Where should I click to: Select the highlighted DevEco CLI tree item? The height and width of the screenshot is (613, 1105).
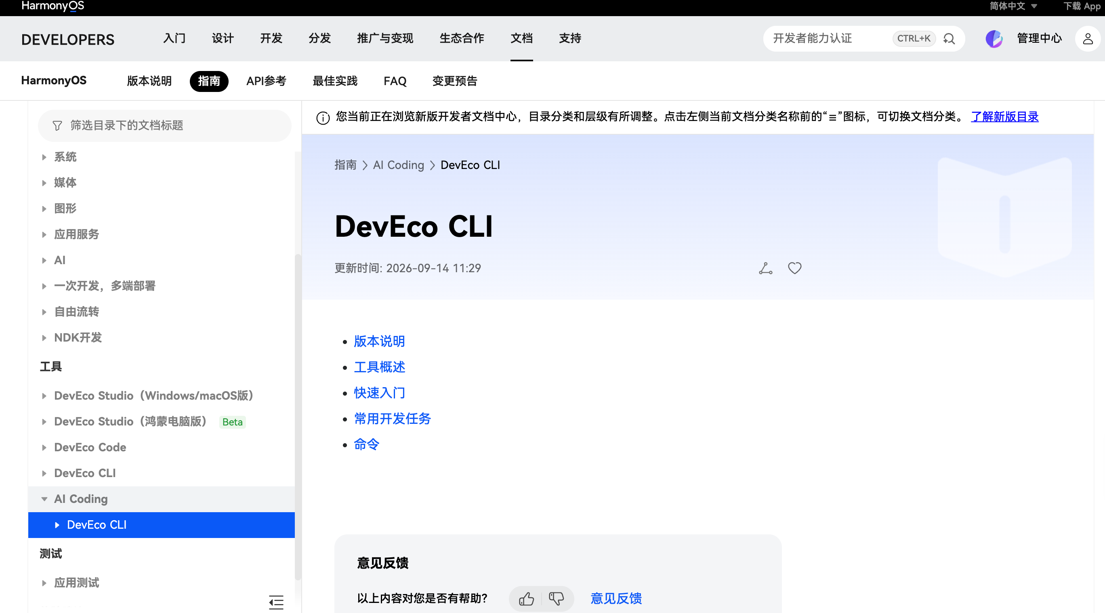[x=161, y=525]
